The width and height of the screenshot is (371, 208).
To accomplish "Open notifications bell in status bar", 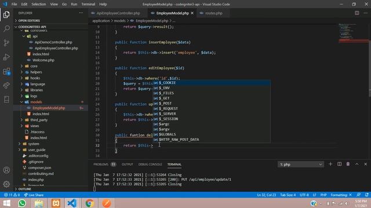I will tap(367, 195).
